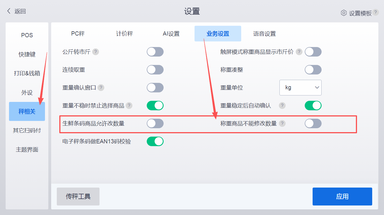Image resolution: width=384 pixels, height=215 pixels.
Task: Click help icon beside 触屏模式称重商品显示市斤价
Action: click(x=299, y=52)
